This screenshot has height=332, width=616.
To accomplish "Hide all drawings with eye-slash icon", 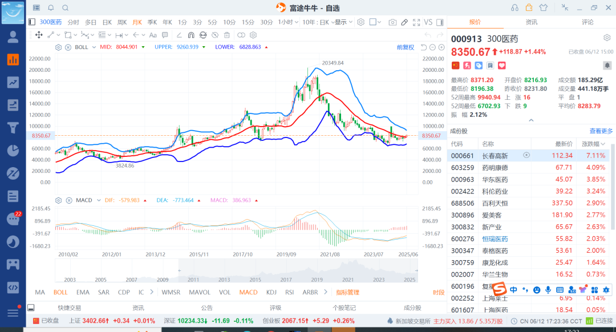I will point(215,35).
